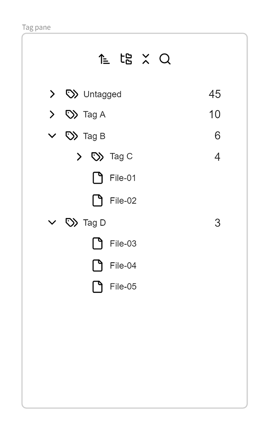
Task: Click the count 45 next to Untagged
Action: point(214,94)
